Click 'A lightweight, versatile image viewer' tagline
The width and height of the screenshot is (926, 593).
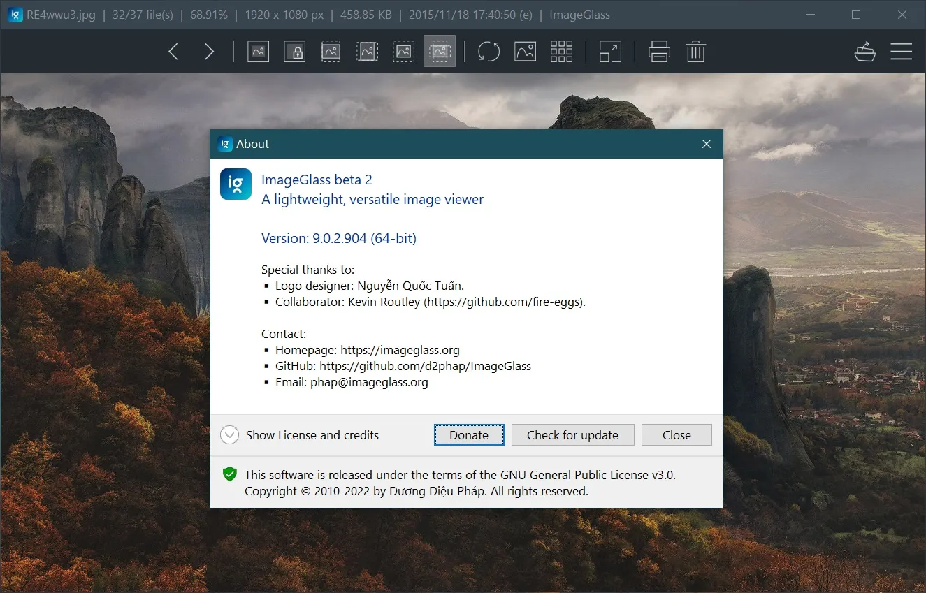tap(372, 199)
